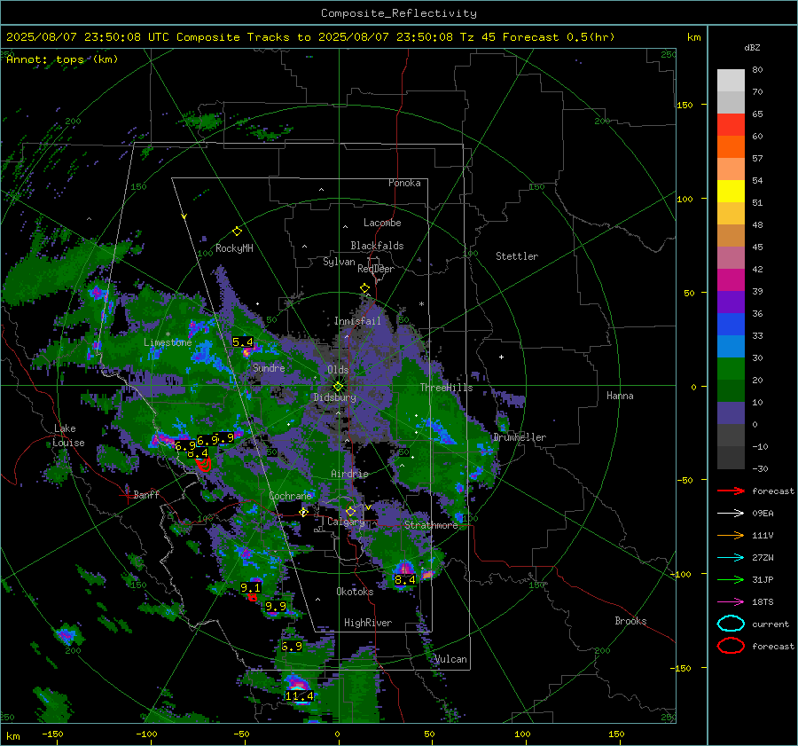Pick the light blue swatch between 33 and 30
Image resolution: width=798 pixels, height=746 pixels.
[731, 346]
